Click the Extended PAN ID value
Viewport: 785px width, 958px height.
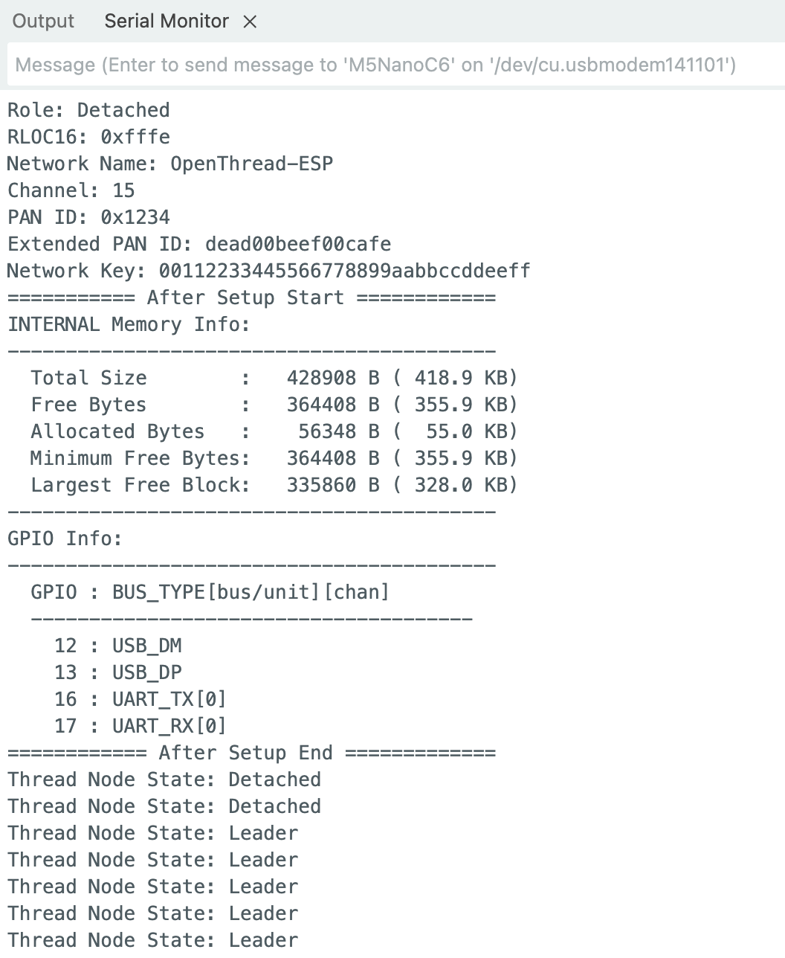pyautogui.click(x=297, y=244)
